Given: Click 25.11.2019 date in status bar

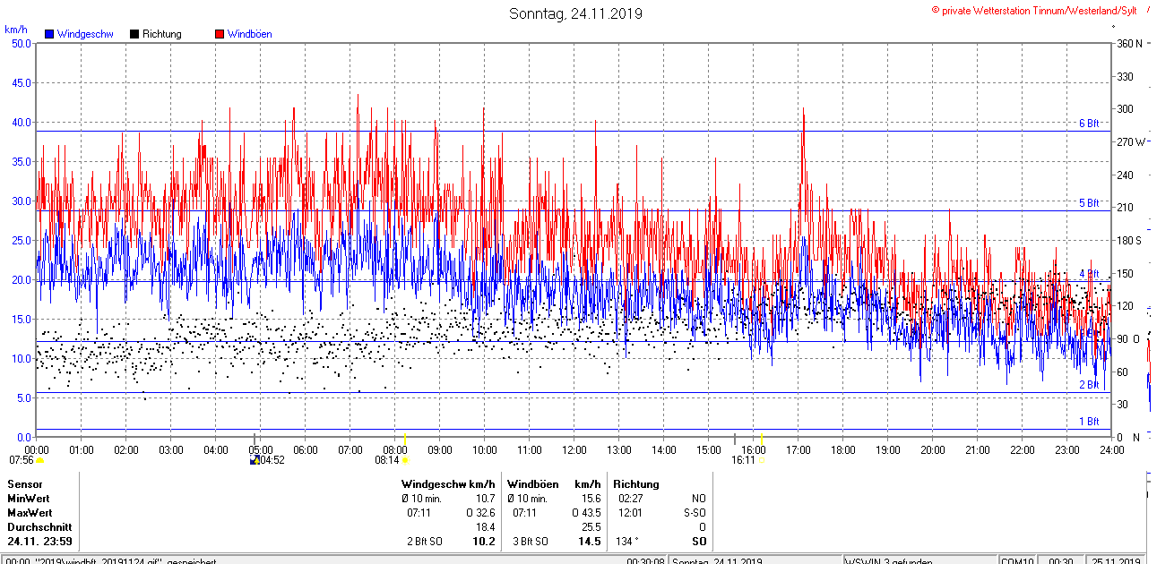Looking at the screenshot, I should coord(1116,561).
